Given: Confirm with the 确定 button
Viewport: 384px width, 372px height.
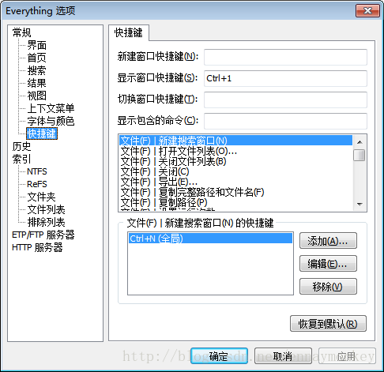Looking at the screenshot, I should click(x=219, y=356).
